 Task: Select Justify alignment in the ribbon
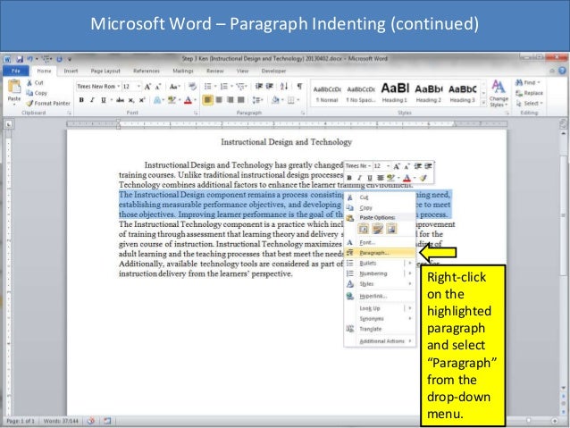[x=240, y=100]
